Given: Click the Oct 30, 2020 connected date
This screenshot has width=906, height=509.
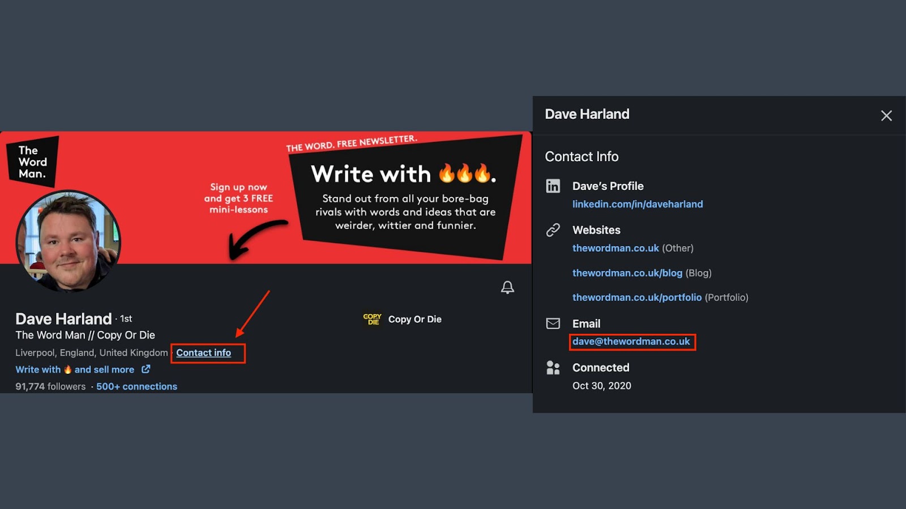Looking at the screenshot, I should click(x=602, y=386).
